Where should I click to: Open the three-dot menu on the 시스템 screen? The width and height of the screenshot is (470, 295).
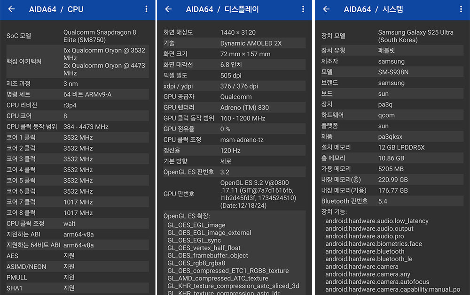460,9
